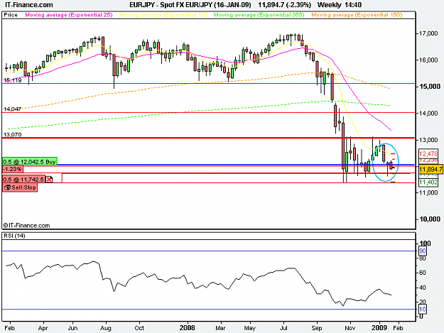
Task: Click the 16,000 price axis label
Action: (x=428, y=60)
